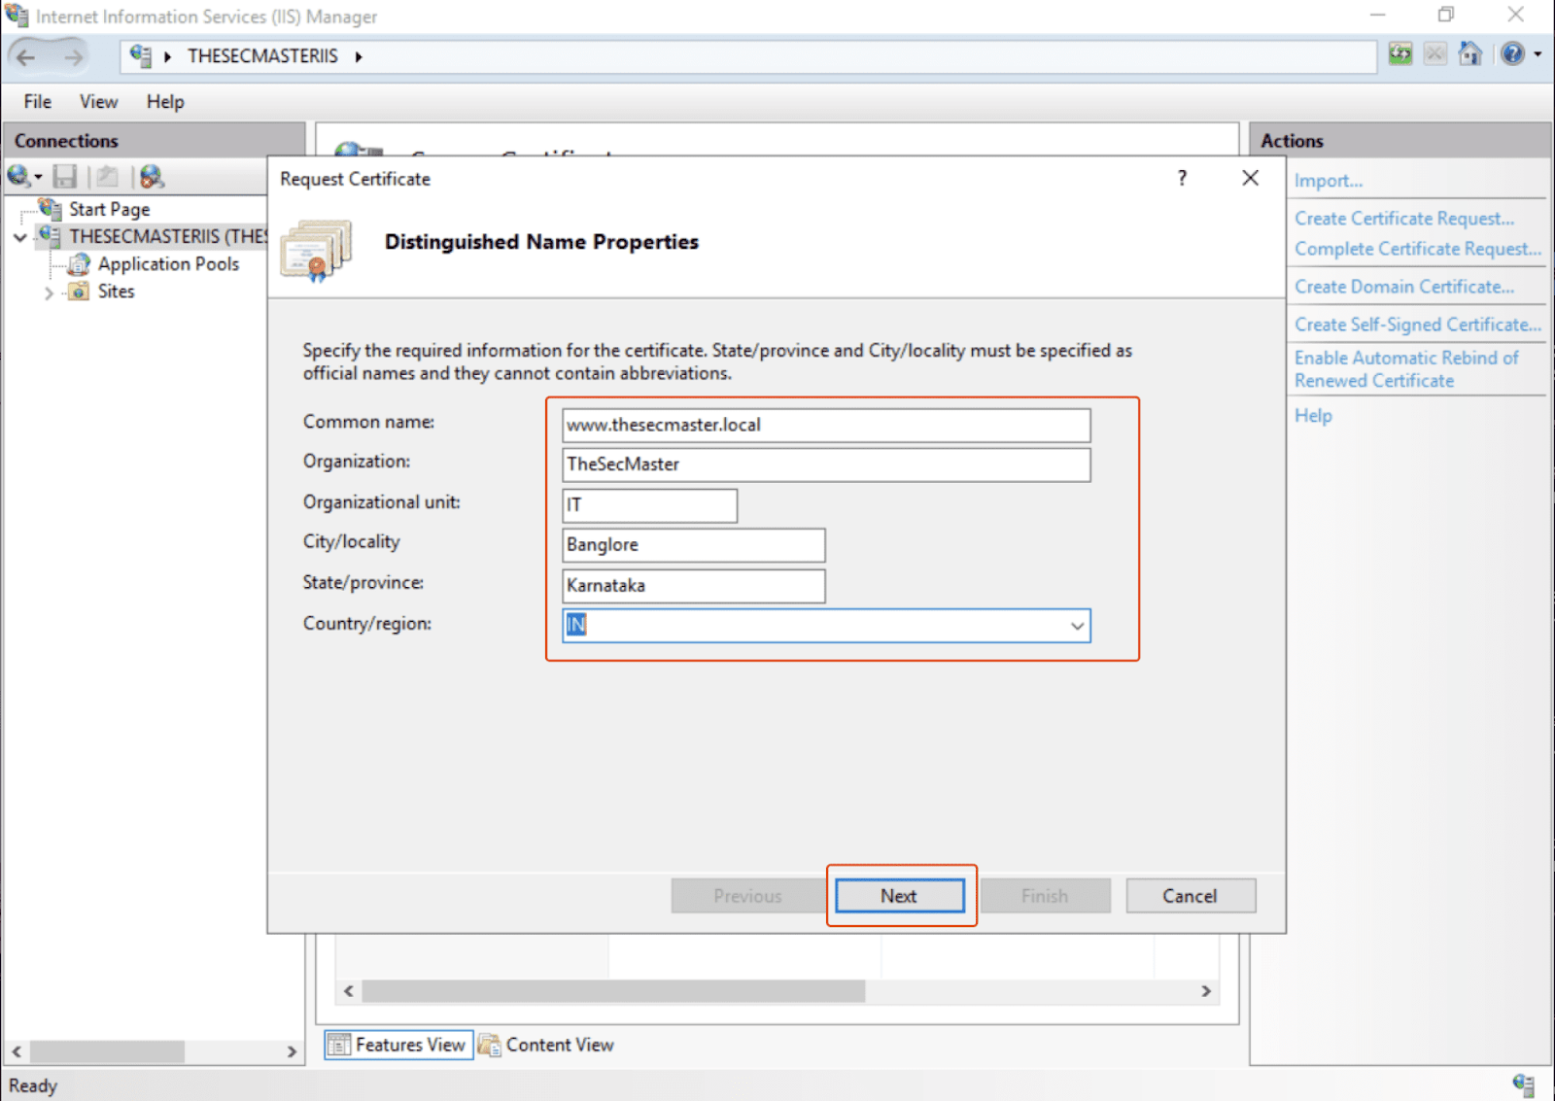Image resolution: width=1555 pixels, height=1101 pixels.
Task: Open the Help icon dropdown arrow
Action: 1538,54
